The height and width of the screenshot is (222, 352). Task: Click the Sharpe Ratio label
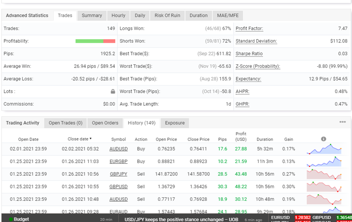coord(249,54)
